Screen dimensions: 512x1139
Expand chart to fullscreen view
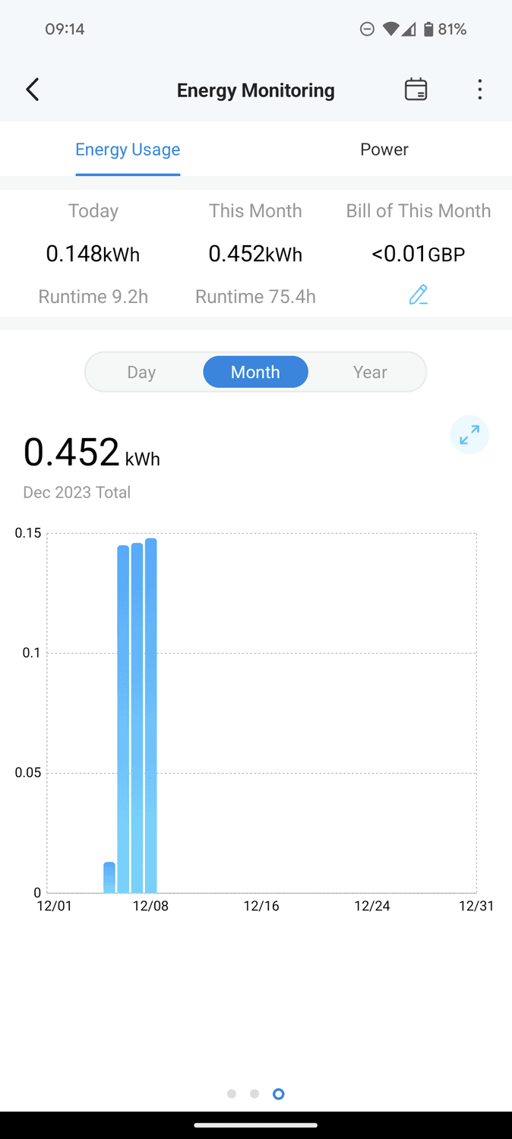pyautogui.click(x=469, y=435)
